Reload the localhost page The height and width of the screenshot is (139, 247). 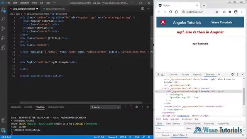click(171, 12)
